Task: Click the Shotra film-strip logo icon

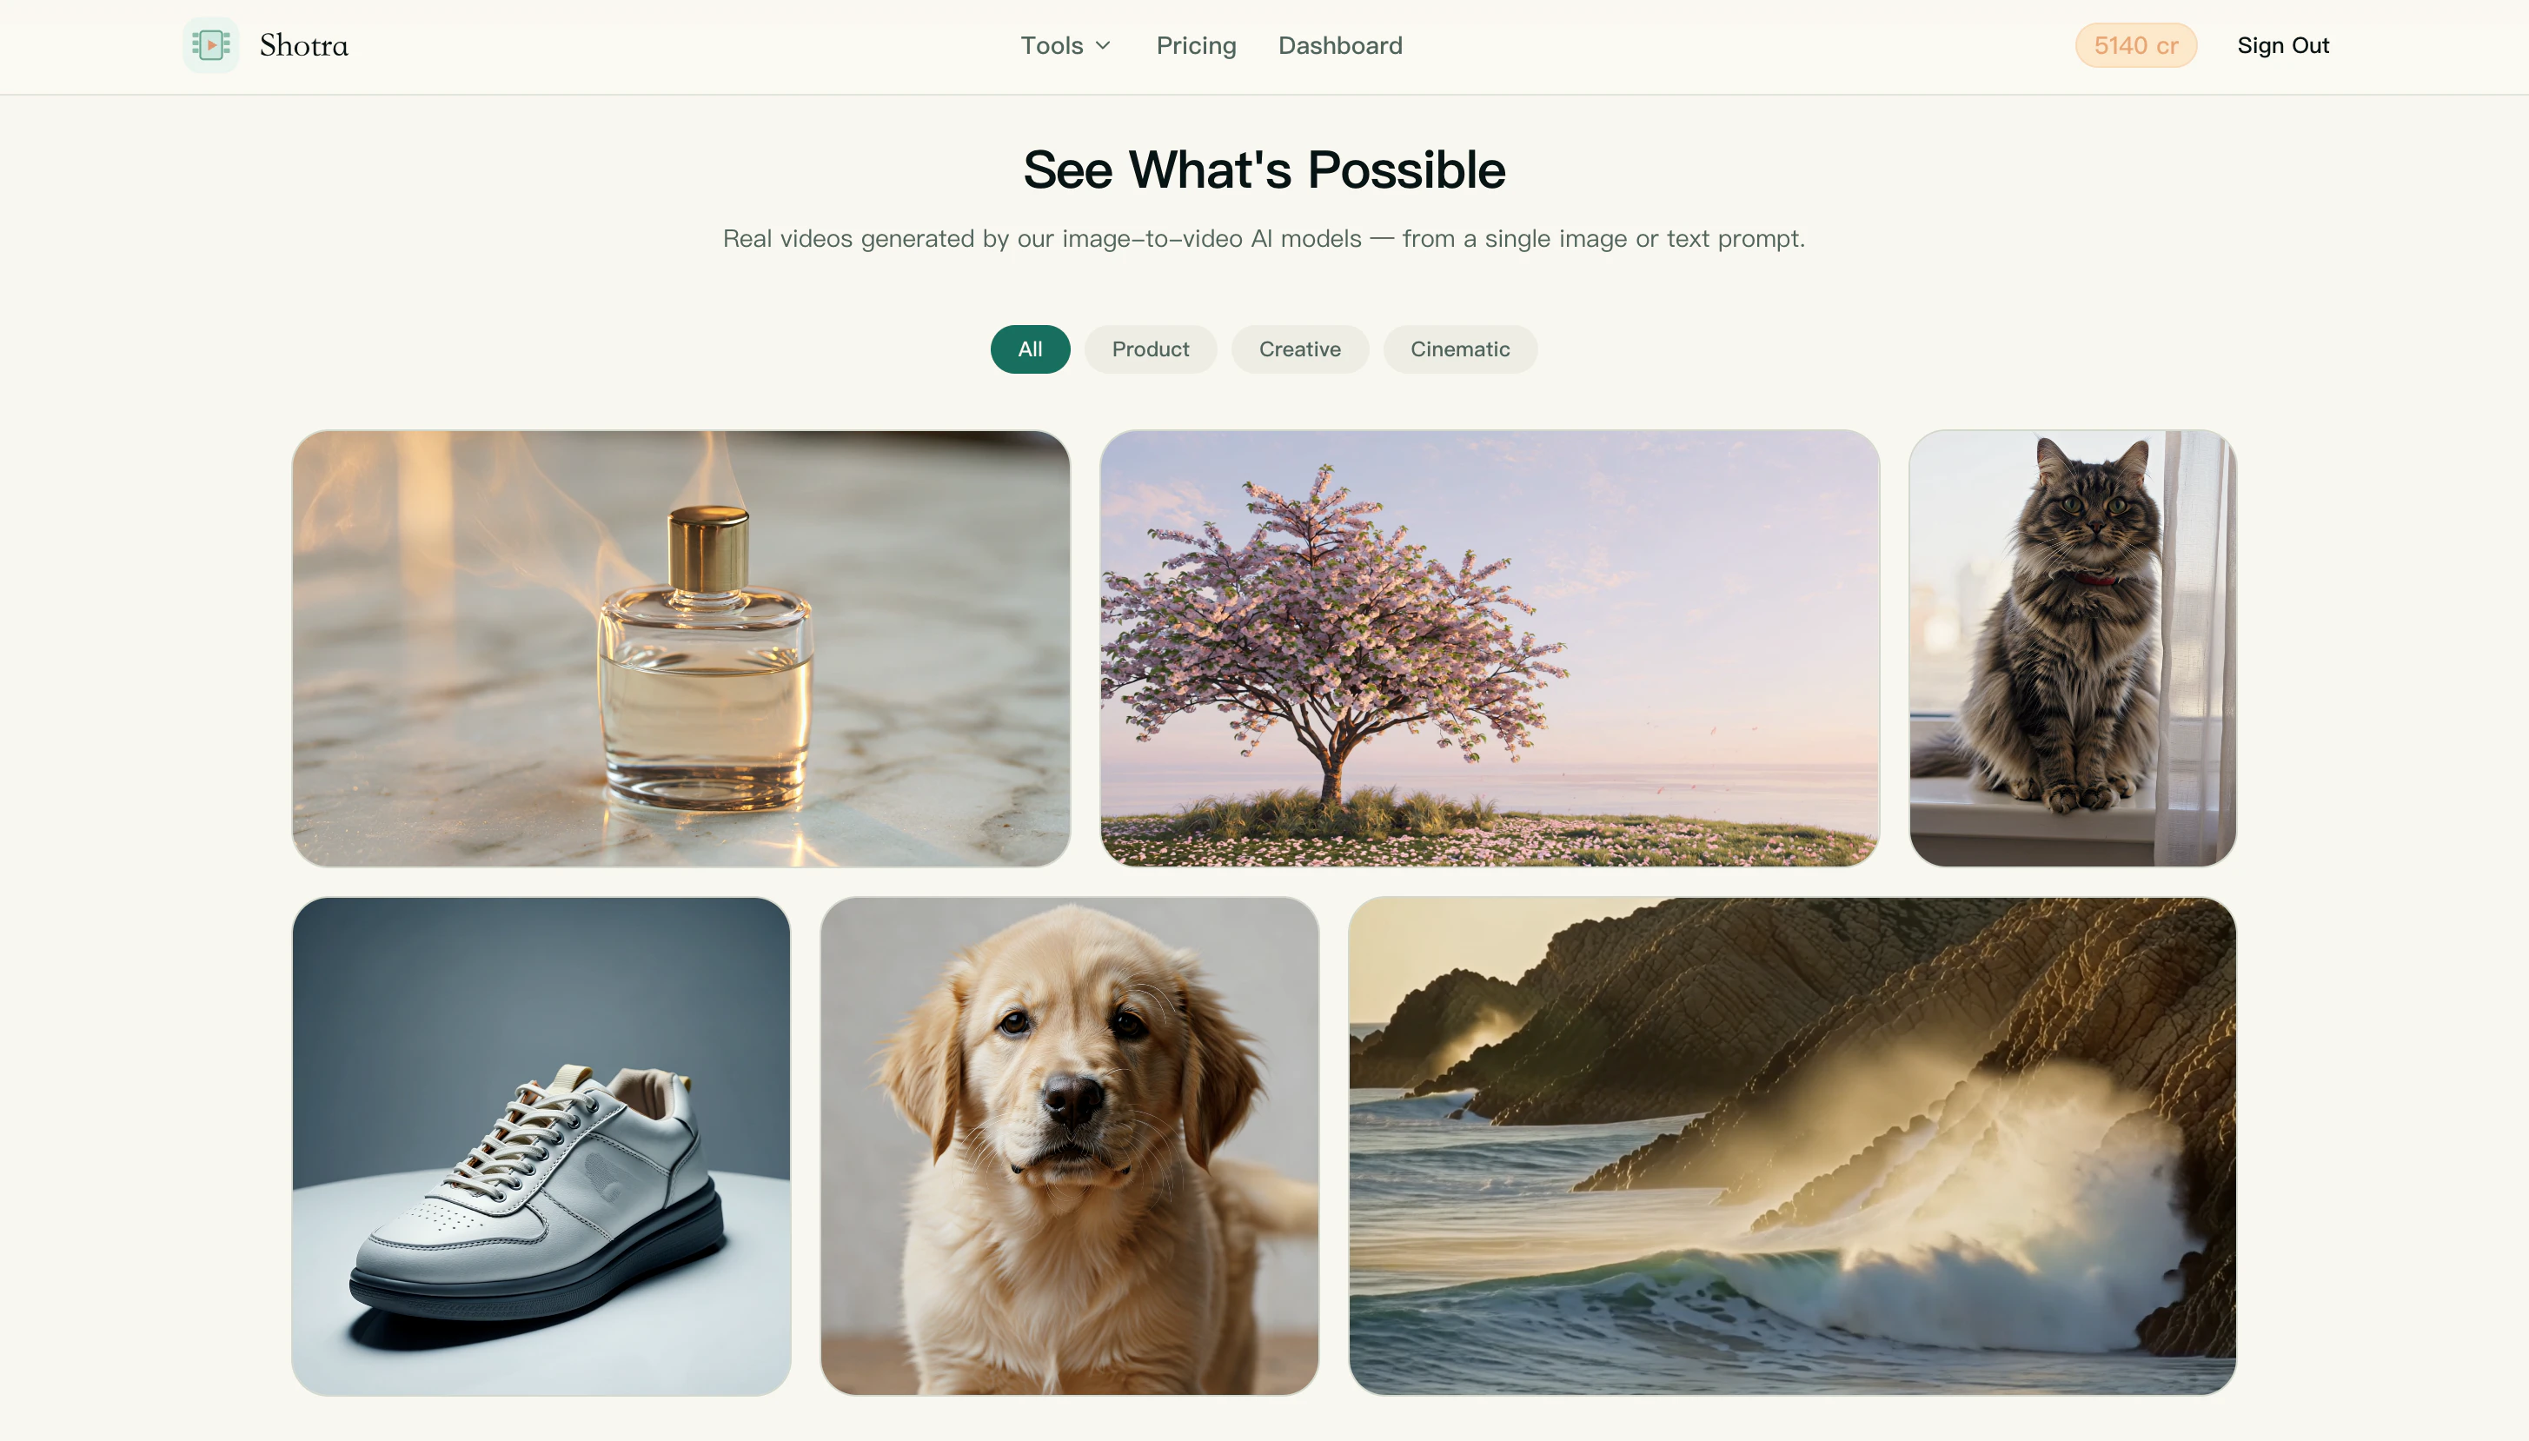Action: [210, 45]
